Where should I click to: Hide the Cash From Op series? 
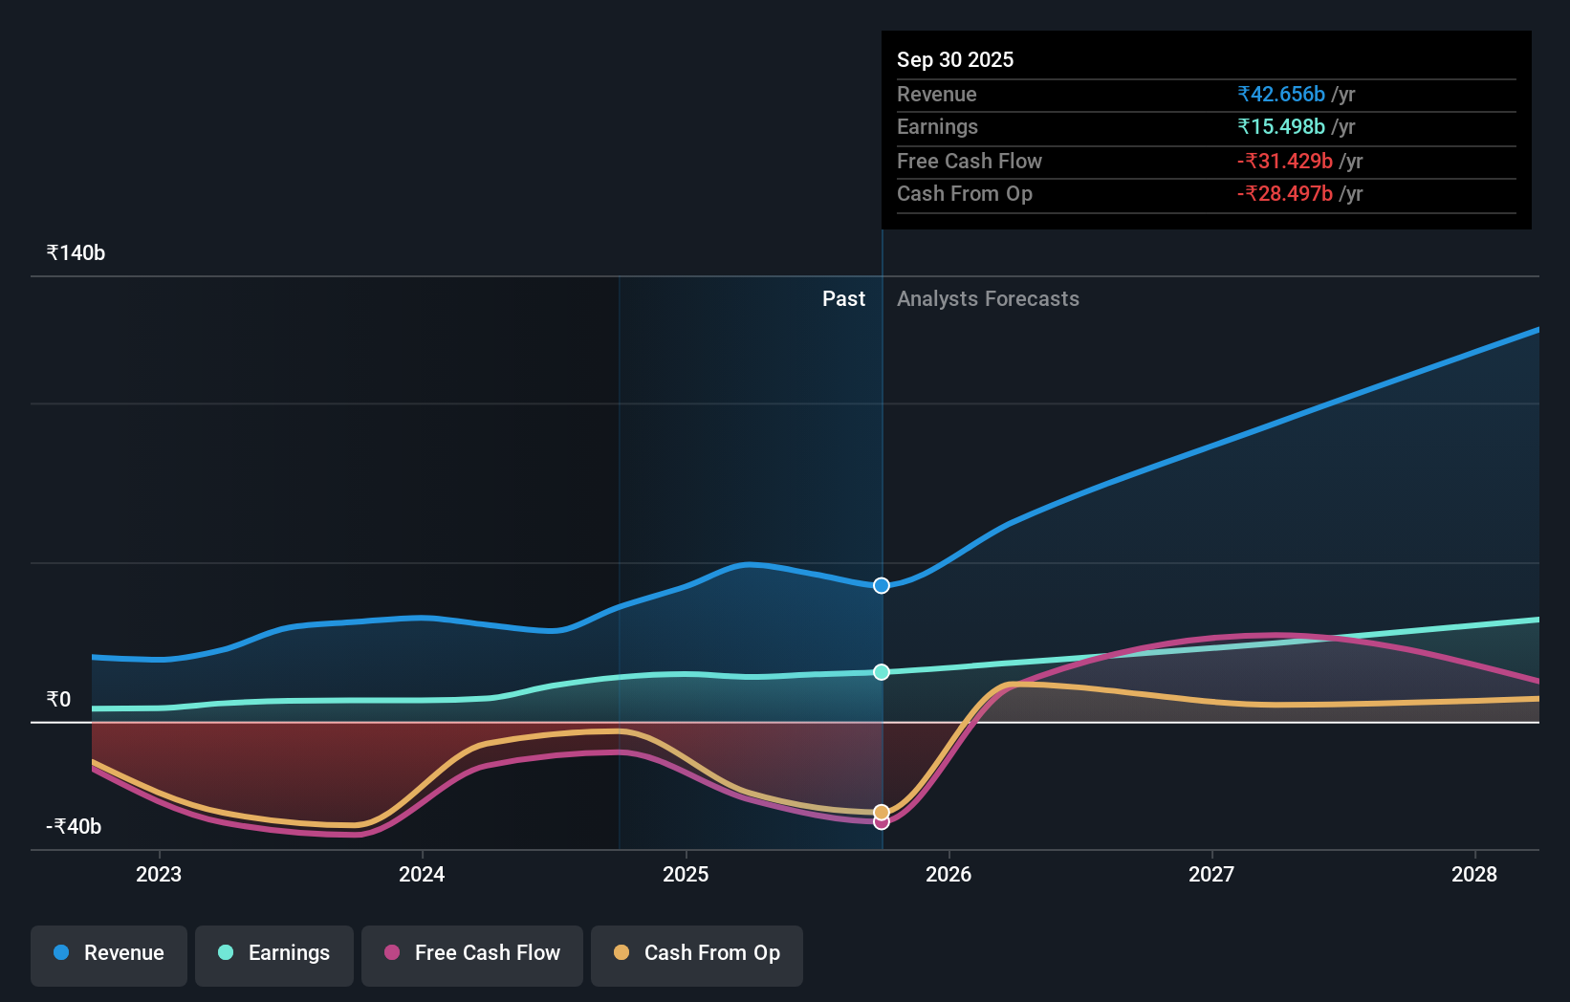coord(696,955)
